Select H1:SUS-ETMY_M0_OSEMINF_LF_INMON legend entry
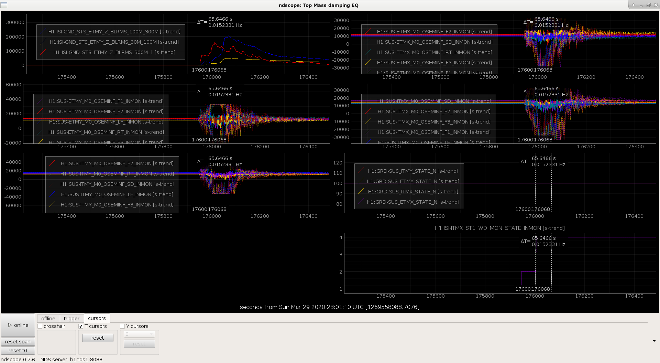The height and width of the screenshot is (363, 660). pos(106,122)
